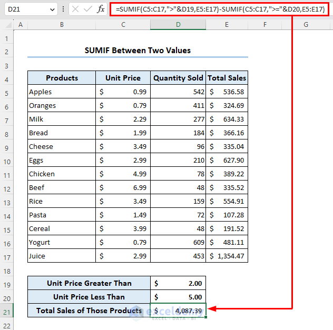Click the upper bound value 5.00
The width and height of the screenshot is (333, 330).
pyautogui.click(x=178, y=297)
